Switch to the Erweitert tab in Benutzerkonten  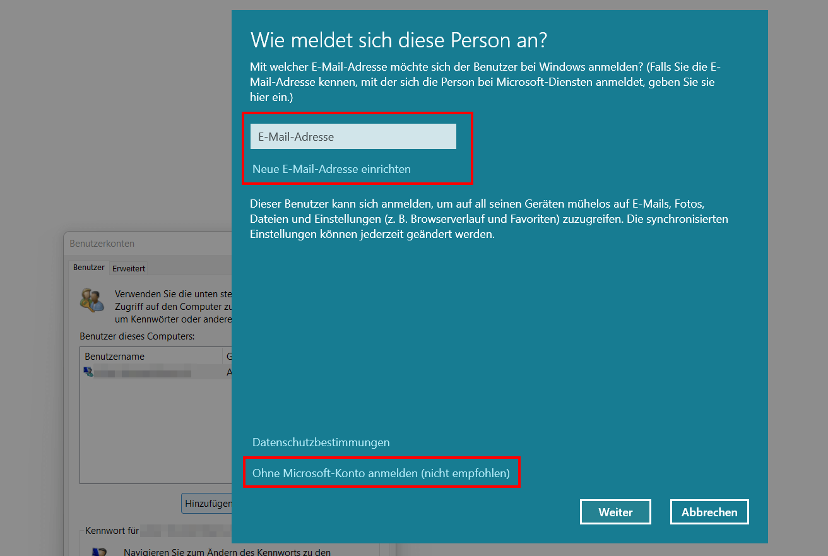pos(129,268)
